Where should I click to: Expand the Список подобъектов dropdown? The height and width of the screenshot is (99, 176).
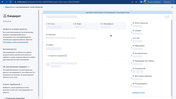[13, 84]
